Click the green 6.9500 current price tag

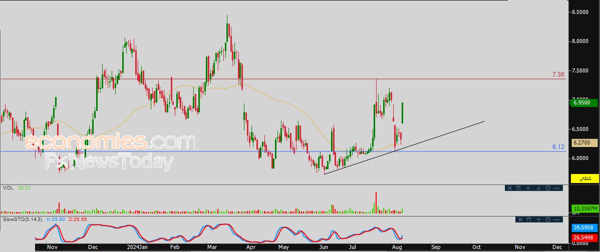point(584,102)
